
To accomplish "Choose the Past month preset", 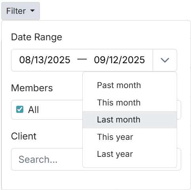I will point(130,85).
